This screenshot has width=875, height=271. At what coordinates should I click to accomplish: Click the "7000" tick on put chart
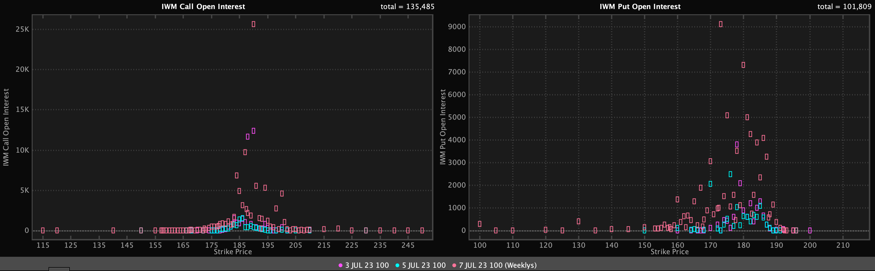point(457,72)
